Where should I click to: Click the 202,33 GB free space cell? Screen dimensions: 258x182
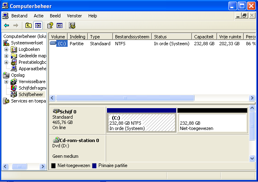pos(229,44)
